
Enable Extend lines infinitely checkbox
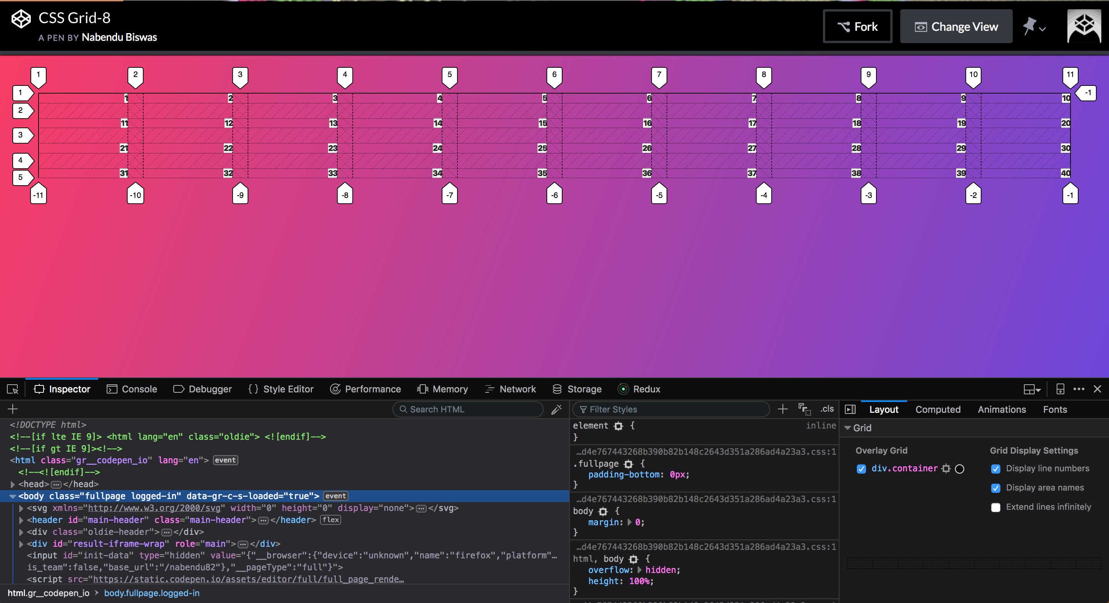996,508
